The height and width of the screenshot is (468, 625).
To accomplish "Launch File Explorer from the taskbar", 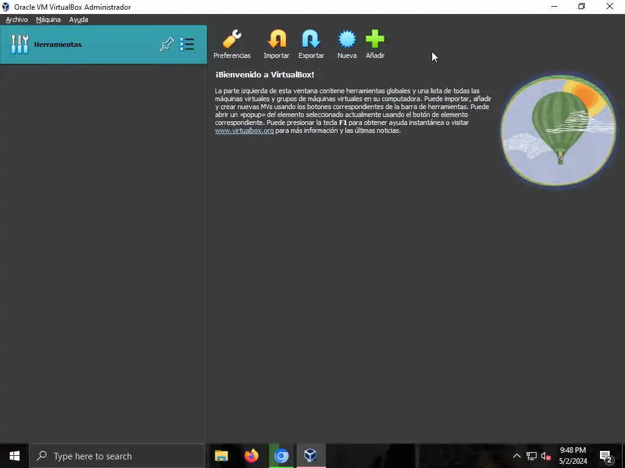I will [x=221, y=456].
